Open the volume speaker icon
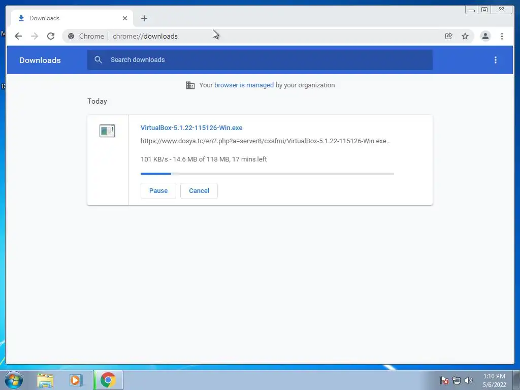Screen dimensions: 520x390 coord(468,380)
